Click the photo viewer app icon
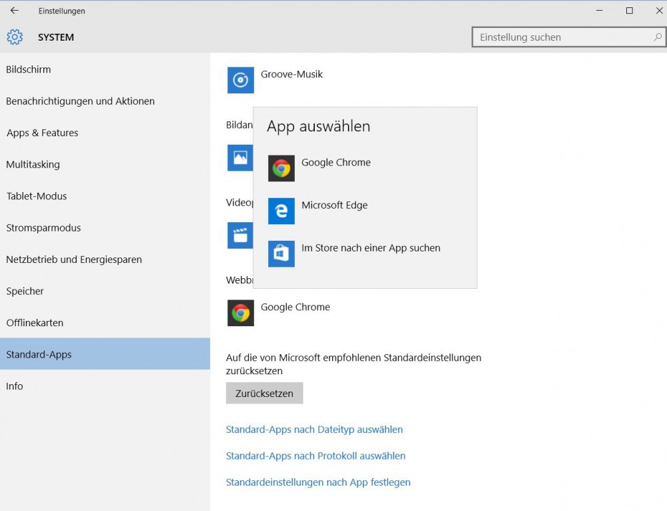The height and width of the screenshot is (511, 667). (x=240, y=157)
